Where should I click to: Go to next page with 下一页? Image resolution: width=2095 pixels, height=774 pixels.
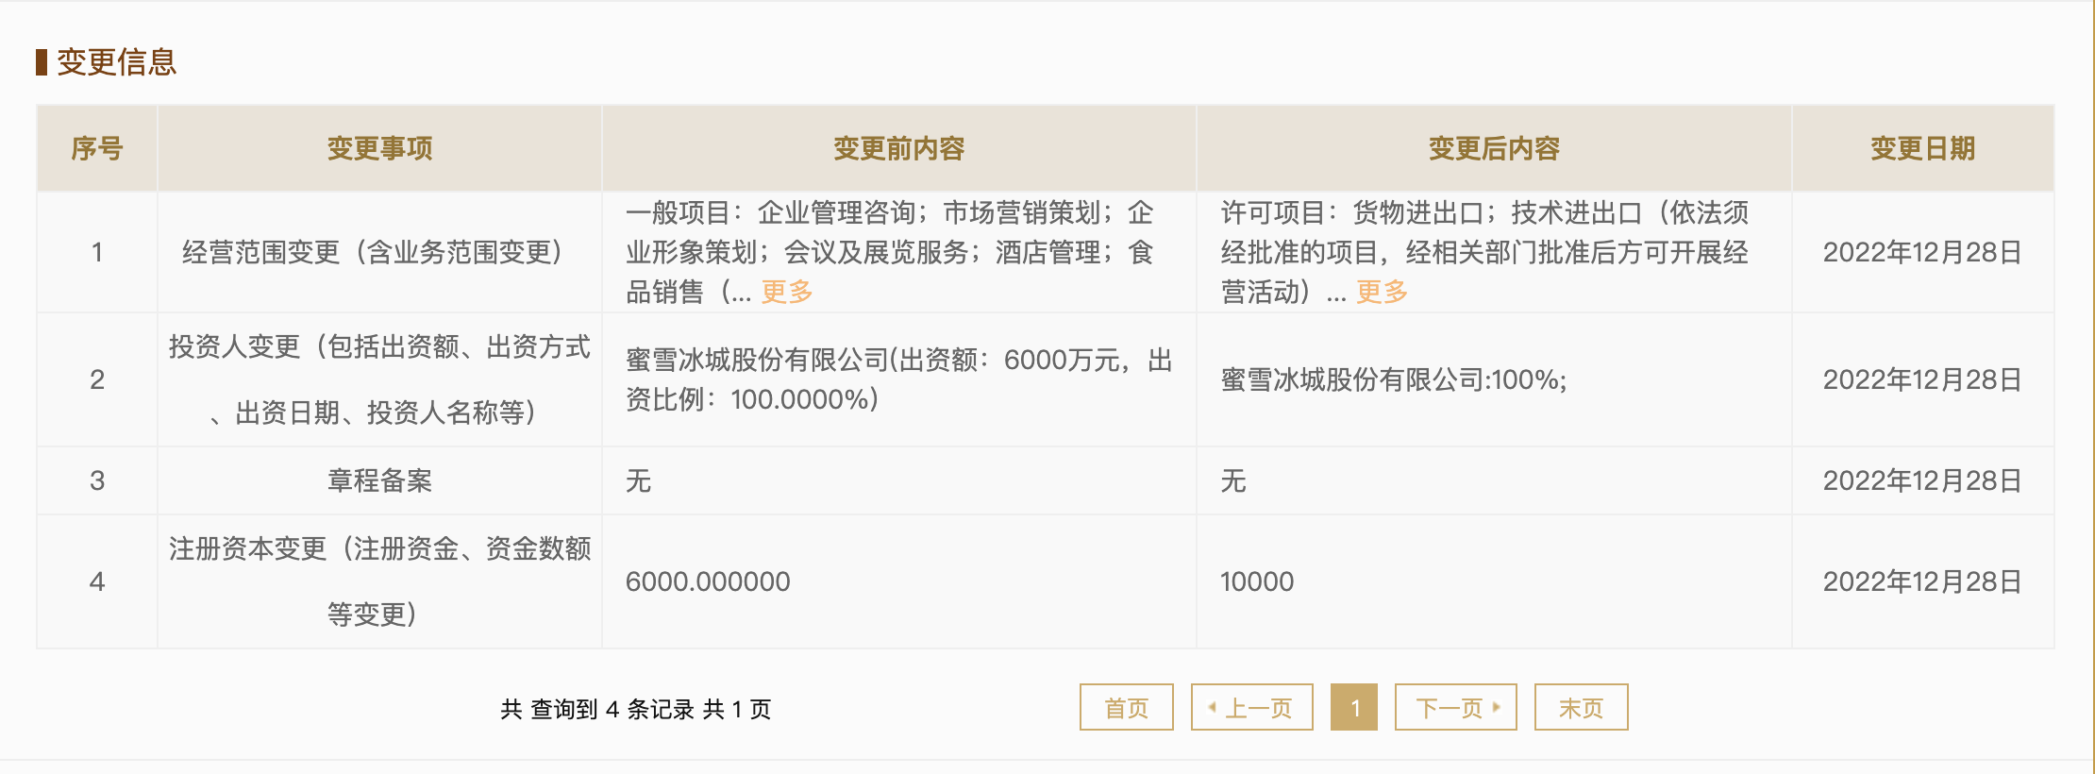(x=1456, y=707)
